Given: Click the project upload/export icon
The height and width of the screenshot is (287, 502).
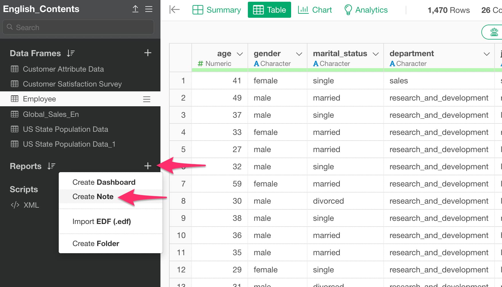Looking at the screenshot, I should [135, 9].
